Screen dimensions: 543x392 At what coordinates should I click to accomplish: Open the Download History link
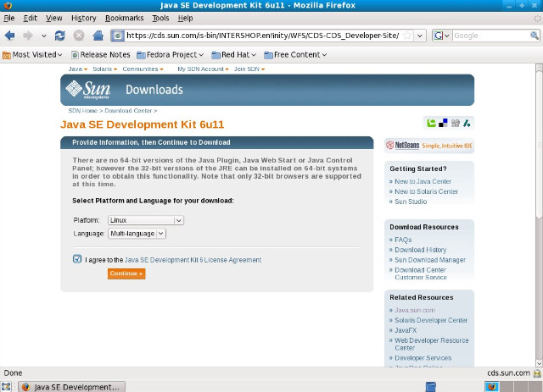[x=421, y=250]
